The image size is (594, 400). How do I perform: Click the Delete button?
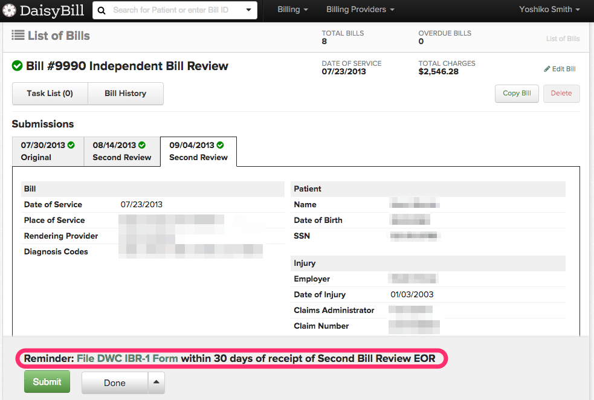(561, 93)
